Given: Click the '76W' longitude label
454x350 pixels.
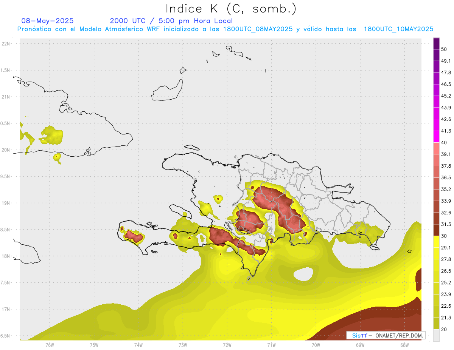Looking at the screenshot, I should 50,345.
